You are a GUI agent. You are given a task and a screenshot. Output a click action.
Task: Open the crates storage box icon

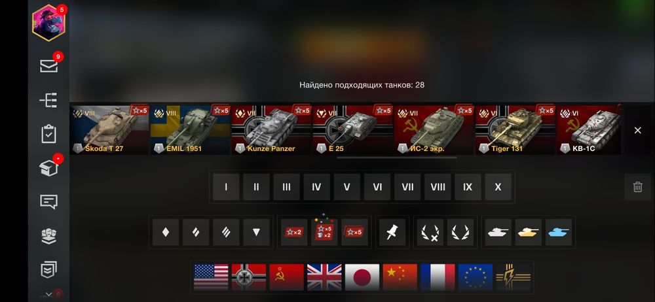(x=48, y=168)
